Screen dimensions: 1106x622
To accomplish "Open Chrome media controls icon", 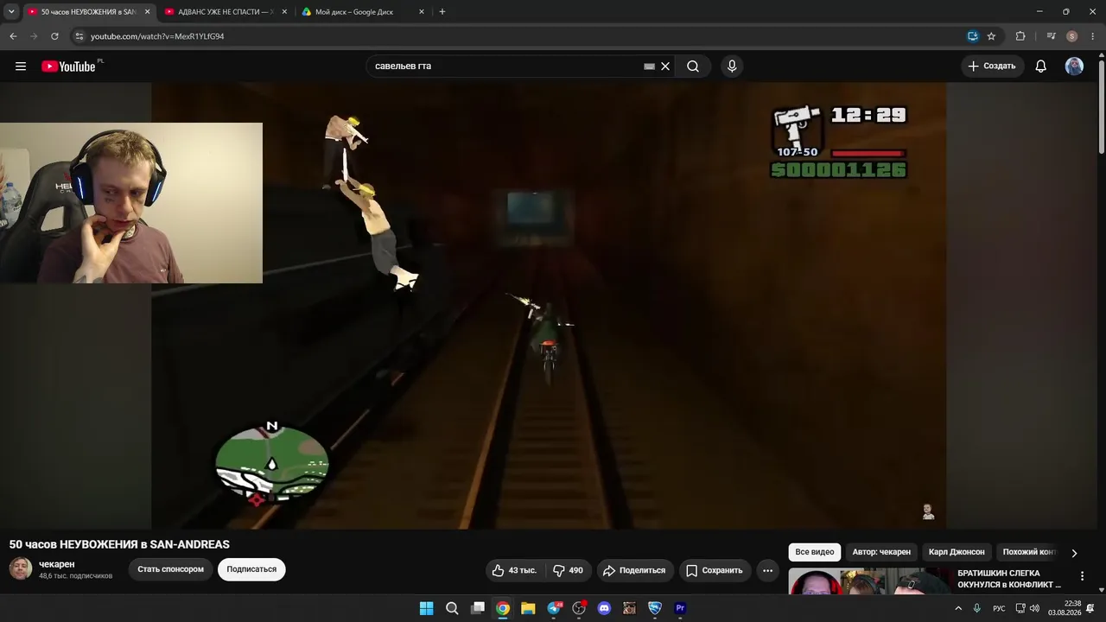I will coord(1051,36).
